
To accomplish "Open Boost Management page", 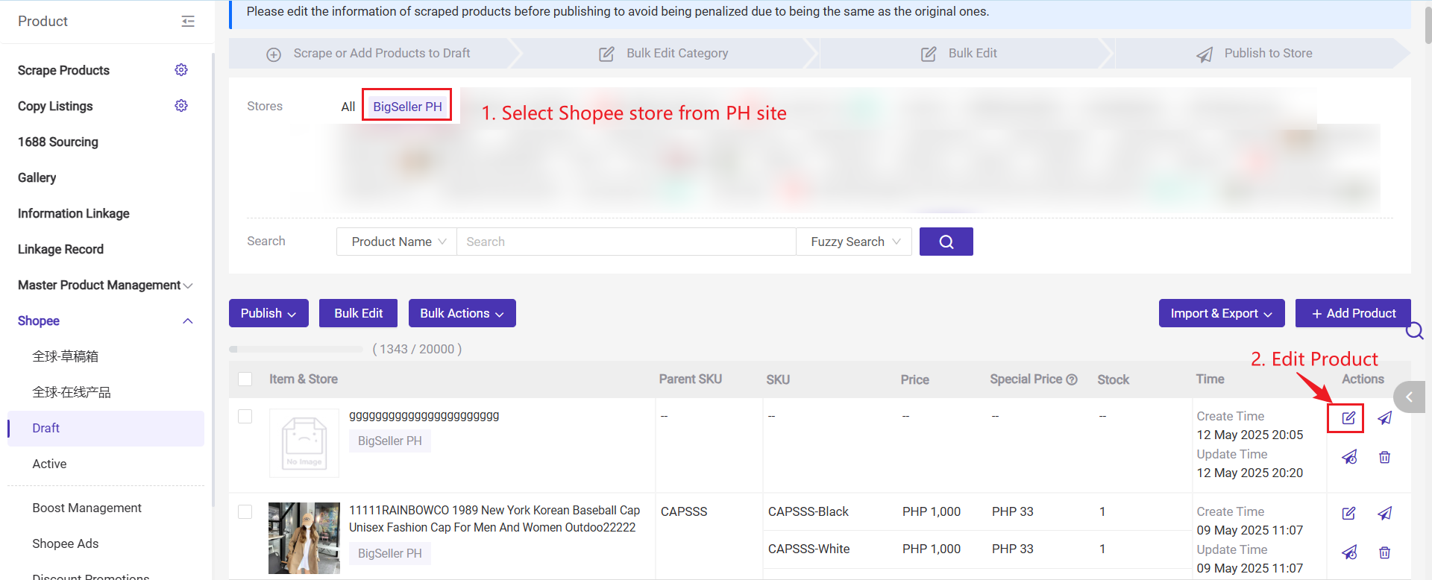I will click(x=87, y=508).
